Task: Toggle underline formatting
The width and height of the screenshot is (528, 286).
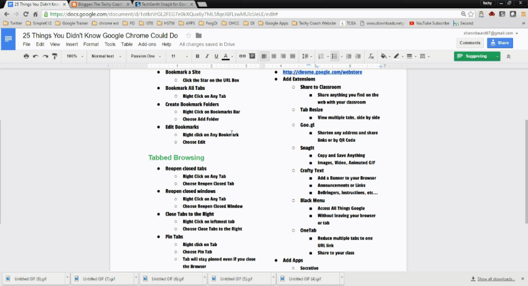Action: 216,56
